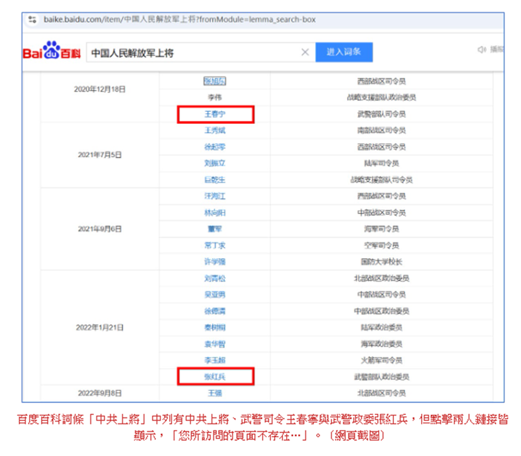Click 西部战区司令员 in the 张旭东 row
The width and height of the screenshot is (521, 456).
coord(381,81)
